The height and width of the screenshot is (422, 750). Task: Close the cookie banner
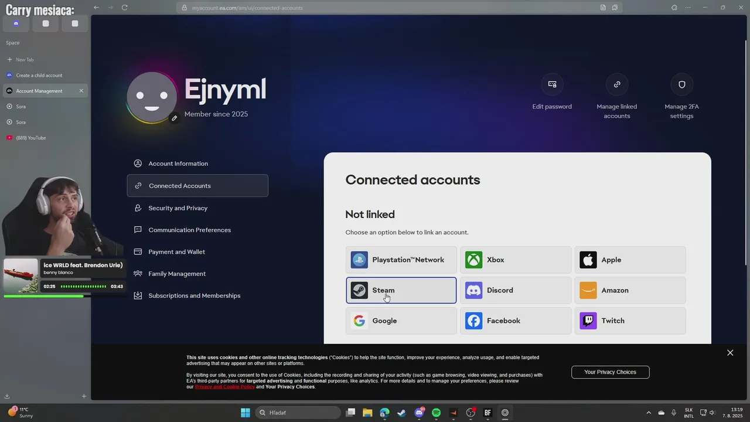730,352
